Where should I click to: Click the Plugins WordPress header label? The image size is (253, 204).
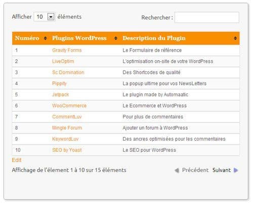click(x=79, y=38)
